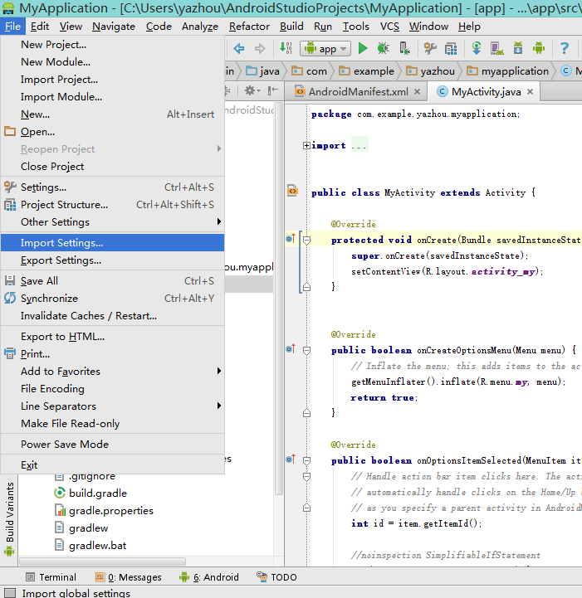Viewport: 582px width, 598px height.
Task: Select New Project... in File menu
Action: pos(112,45)
